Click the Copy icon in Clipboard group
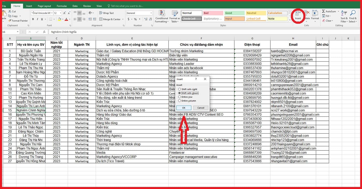 point(10,16)
